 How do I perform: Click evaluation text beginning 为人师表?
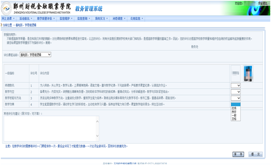tap(103, 85)
